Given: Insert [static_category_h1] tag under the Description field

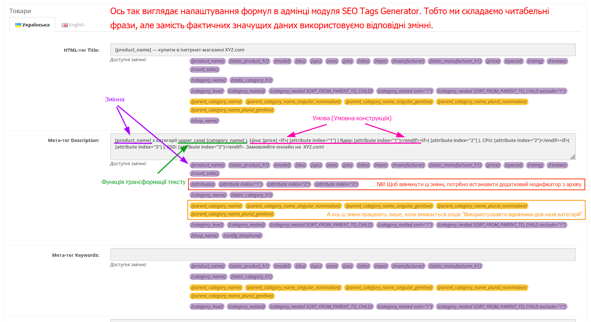Looking at the screenshot, I should pos(251,195).
